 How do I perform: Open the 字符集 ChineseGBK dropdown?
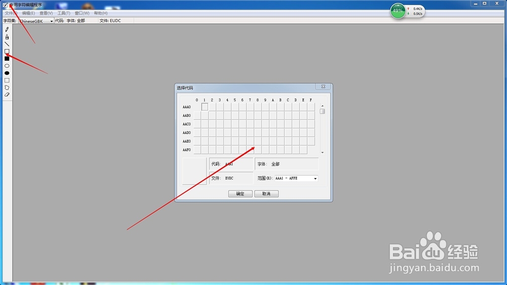click(x=36, y=21)
